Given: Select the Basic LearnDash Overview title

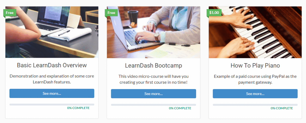Looking at the screenshot, I should coord(52,65).
